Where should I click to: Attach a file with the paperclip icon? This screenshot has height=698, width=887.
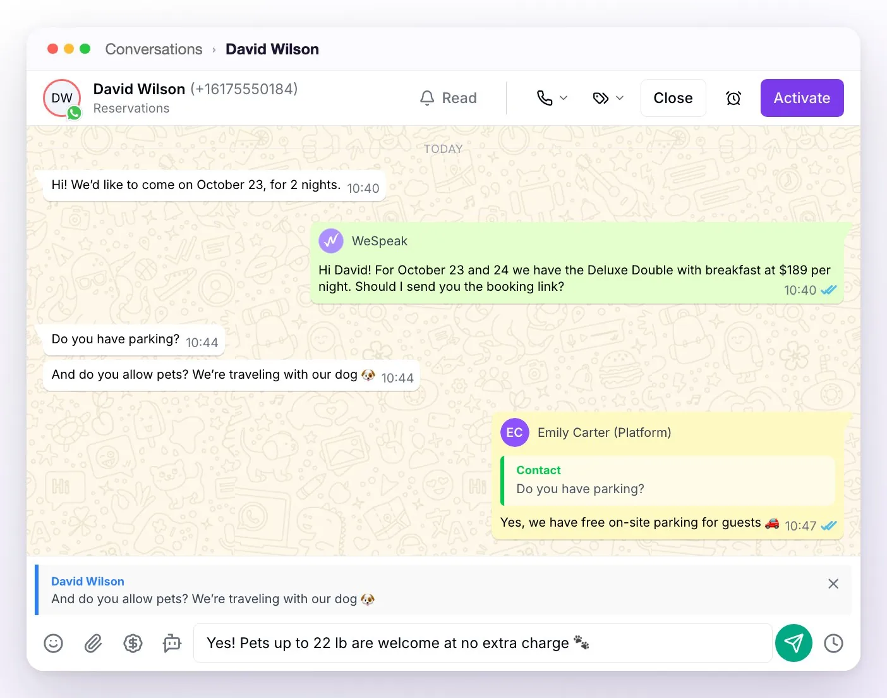pyautogui.click(x=94, y=644)
